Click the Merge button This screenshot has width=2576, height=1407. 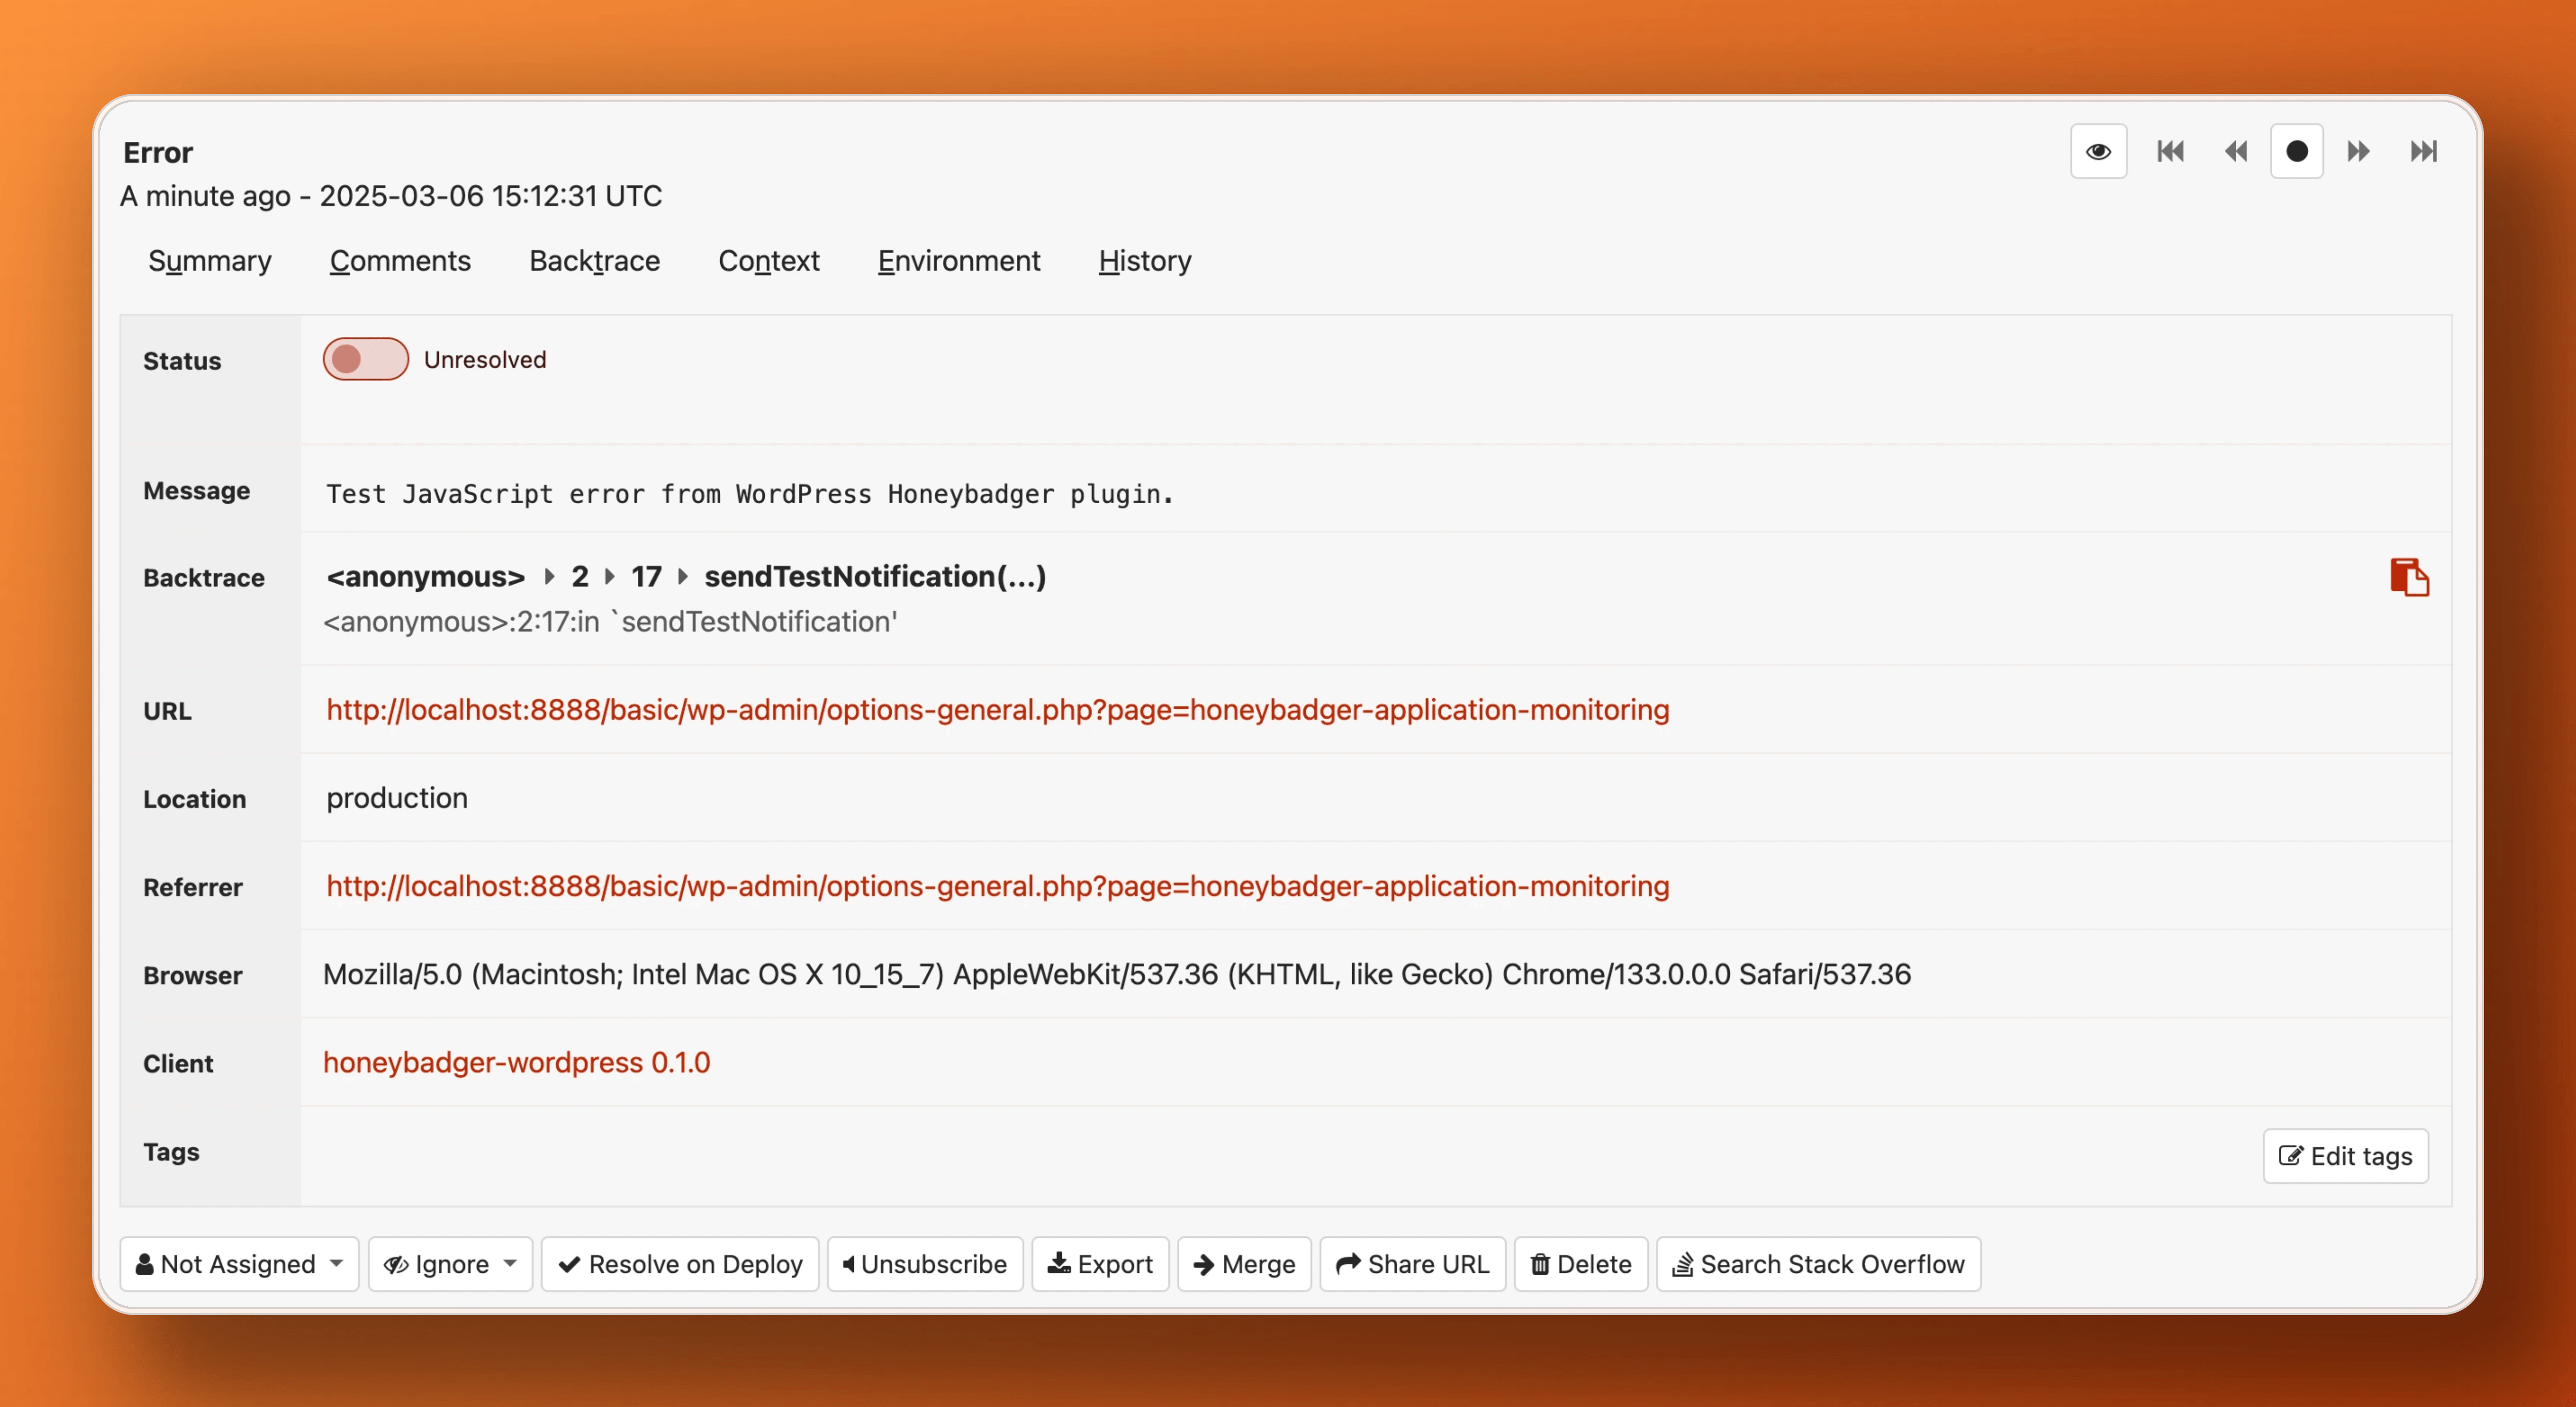tap(1244, 1264)
